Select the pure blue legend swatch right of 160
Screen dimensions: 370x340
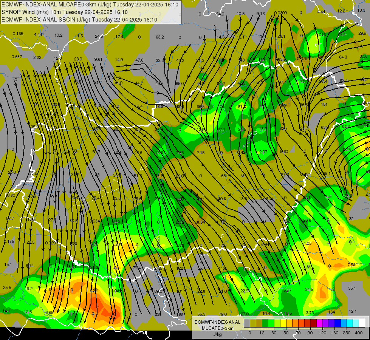point(338,323)
